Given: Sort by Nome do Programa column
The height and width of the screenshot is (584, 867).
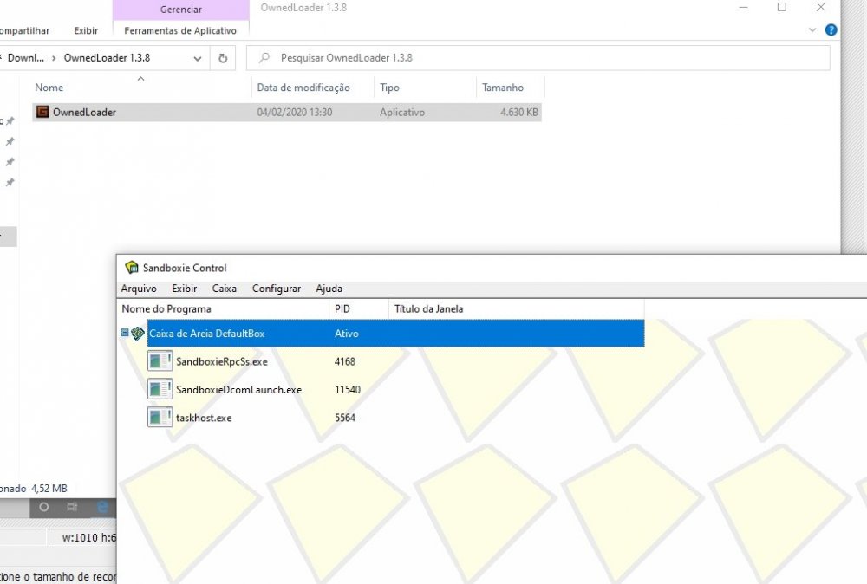Looking at the screenshot, I should tap(166, 308).
